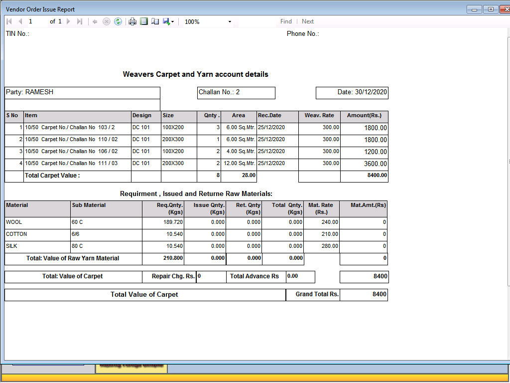Click the Grand Total Rs. value cell
Image resolution: width=510 pixels, height=383 pixels.
point(364,294)
